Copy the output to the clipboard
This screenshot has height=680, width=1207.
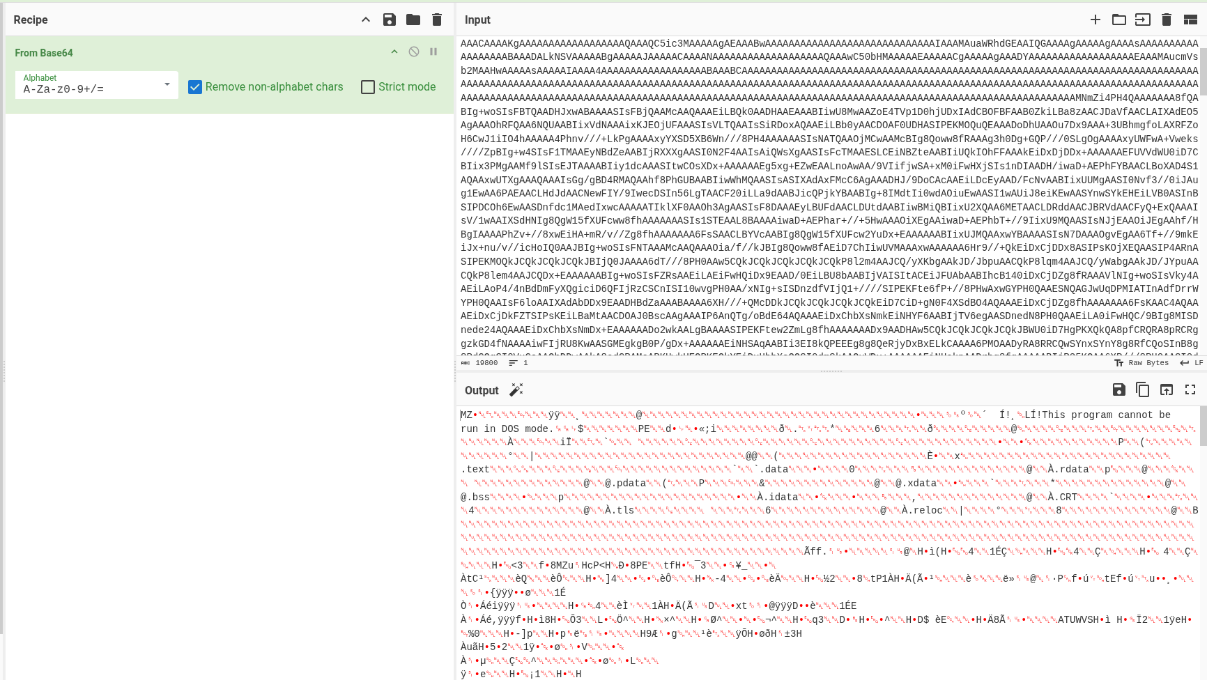(1143, 389)
